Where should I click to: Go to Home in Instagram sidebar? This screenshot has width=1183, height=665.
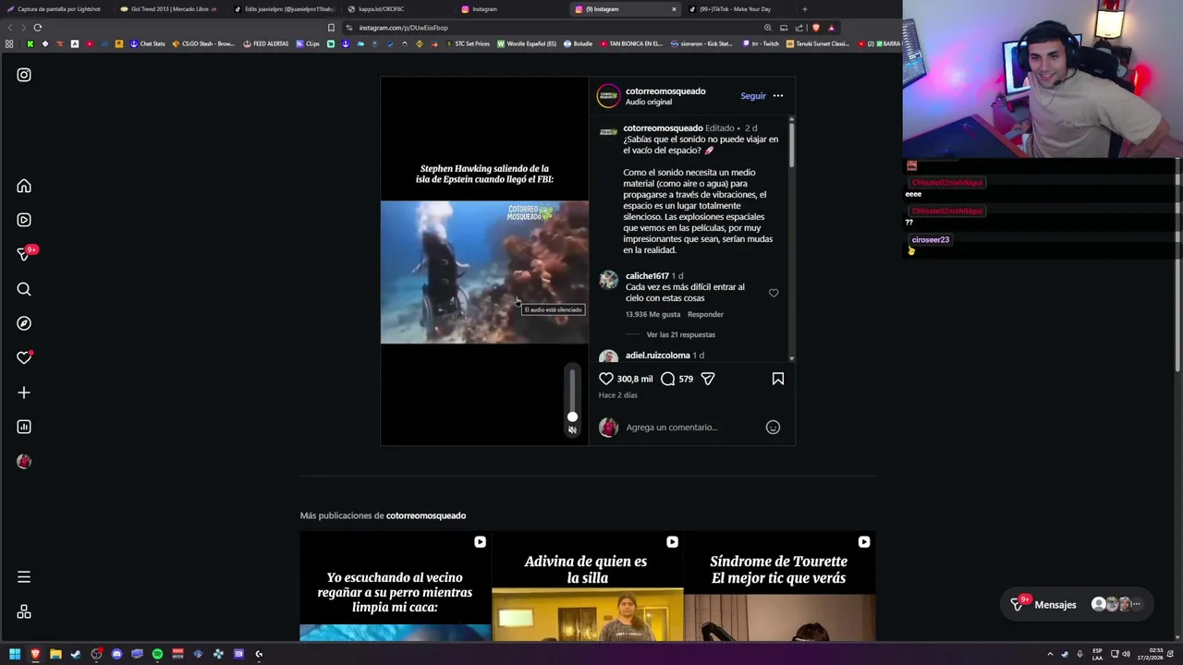tap(24, 186)
